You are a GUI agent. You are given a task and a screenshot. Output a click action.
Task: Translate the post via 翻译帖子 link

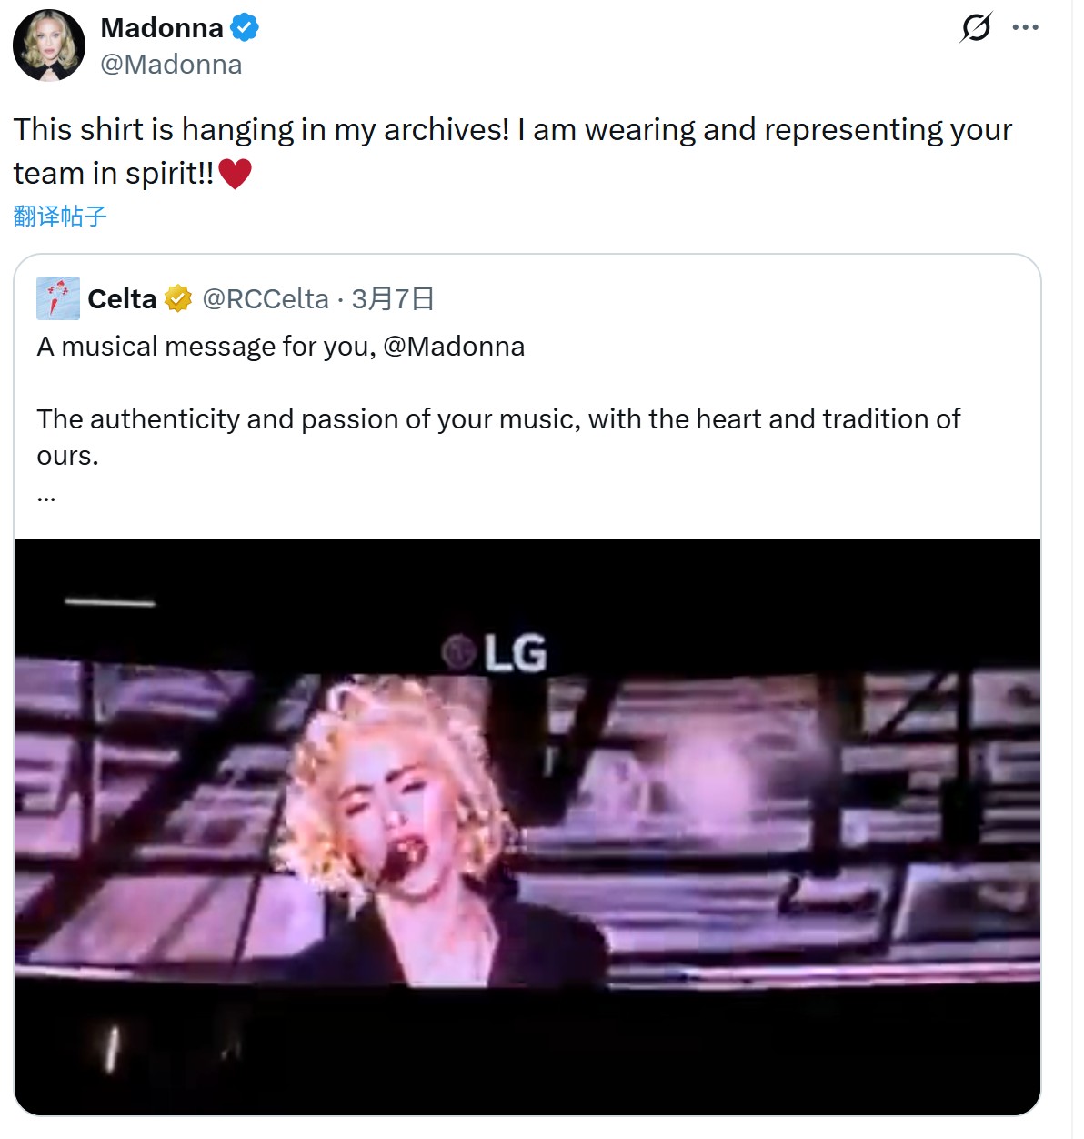tap(60, 217)
